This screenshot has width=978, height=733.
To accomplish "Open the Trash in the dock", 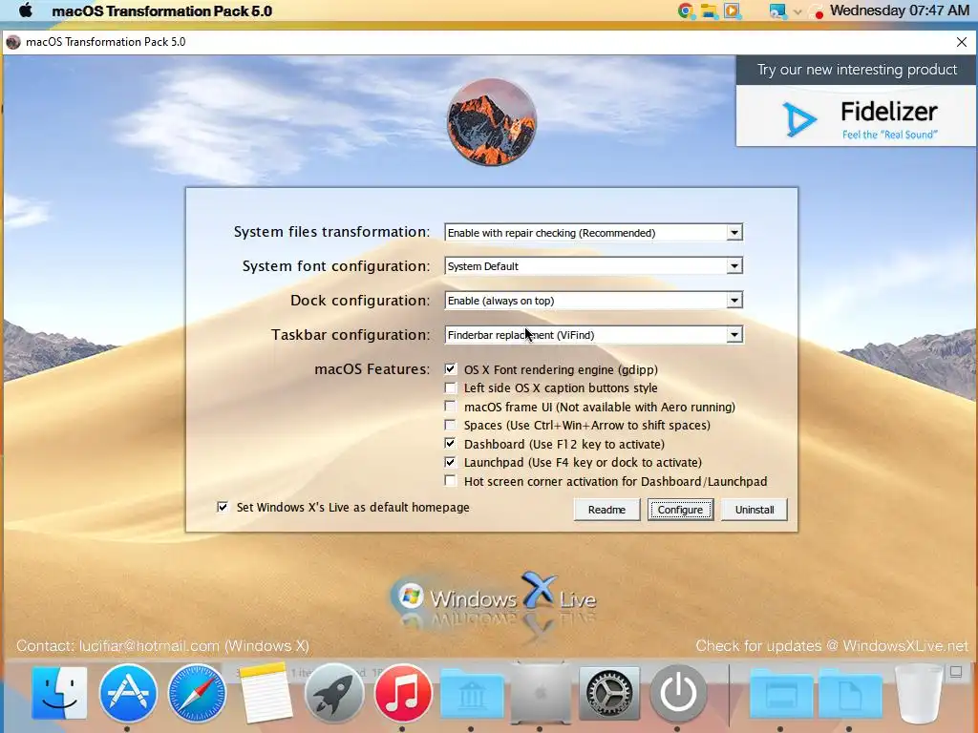I will coord(918,693).
